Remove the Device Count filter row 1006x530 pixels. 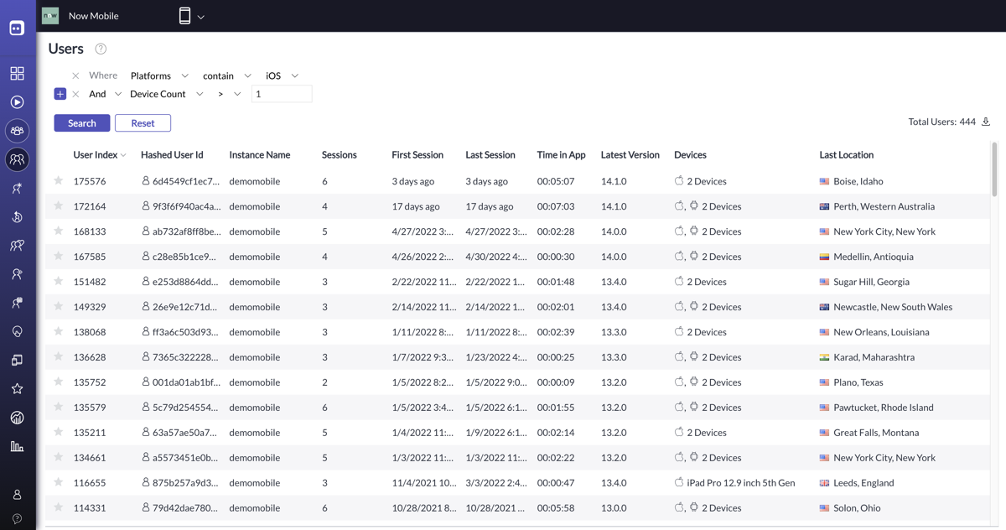(x=75, y=94)
